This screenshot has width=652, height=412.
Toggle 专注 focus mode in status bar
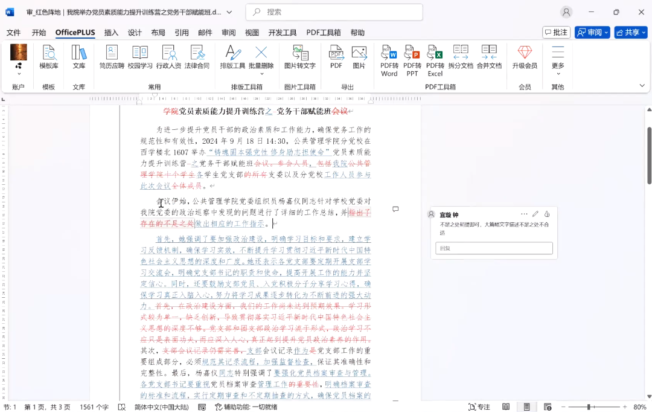479,407
